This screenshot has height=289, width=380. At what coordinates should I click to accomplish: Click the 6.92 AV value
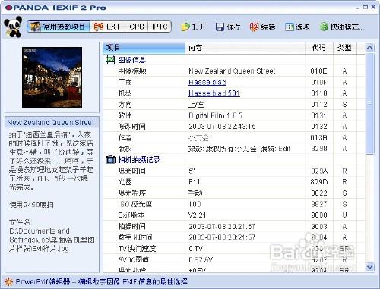tap(201, 259)
